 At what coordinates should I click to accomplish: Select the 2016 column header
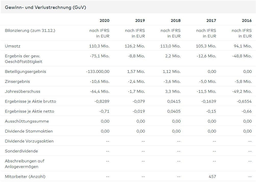tap(247, 20)
